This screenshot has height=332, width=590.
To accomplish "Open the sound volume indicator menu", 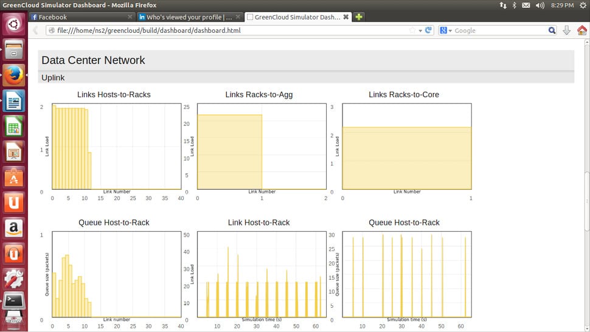I will [541, 5].
